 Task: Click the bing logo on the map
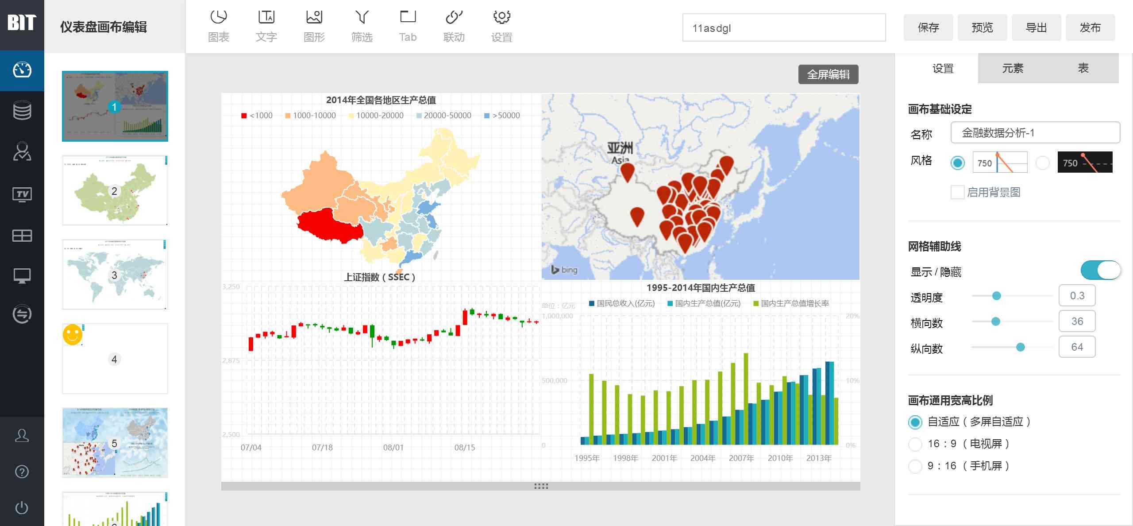point(564,270)
